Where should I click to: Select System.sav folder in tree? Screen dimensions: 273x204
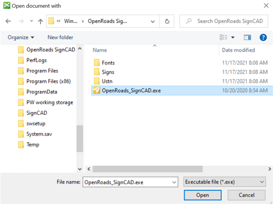click(39, 134)
